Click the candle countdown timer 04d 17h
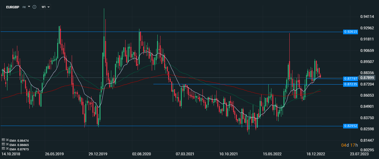 pos(349,145)
